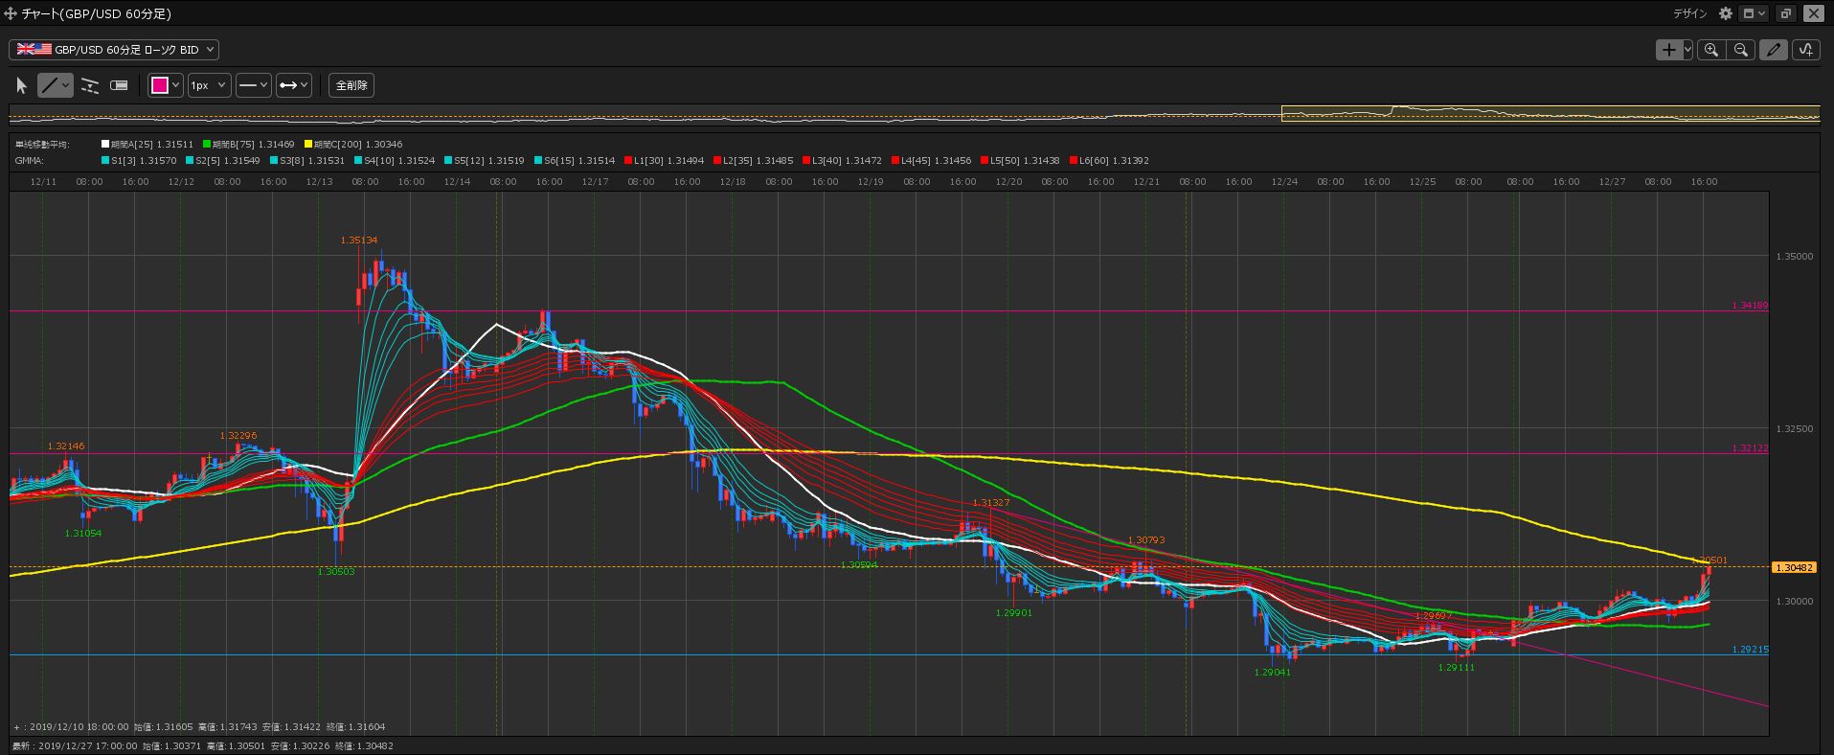The height and width of the screenshot is (755, 1834).
Task: Open the line endpoint arrow style dropdown
Action: [294, 85]
